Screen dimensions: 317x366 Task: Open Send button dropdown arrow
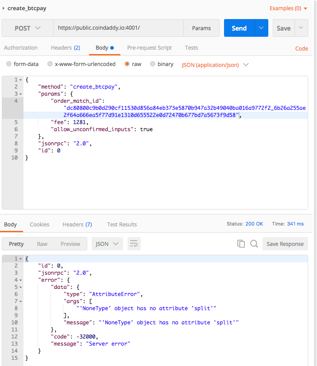261,28
